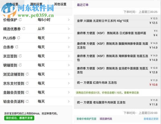The image size is (161, 124).
Task: Open the 通知设置 tab
Action: [36, 4]
